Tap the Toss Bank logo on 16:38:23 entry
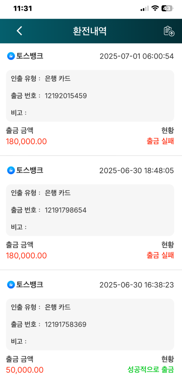 pyautogui.click(x=11, y=285)
